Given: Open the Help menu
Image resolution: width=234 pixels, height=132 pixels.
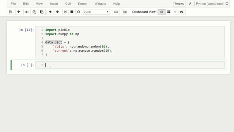Looking at the screenshot, I should [117, 4].
